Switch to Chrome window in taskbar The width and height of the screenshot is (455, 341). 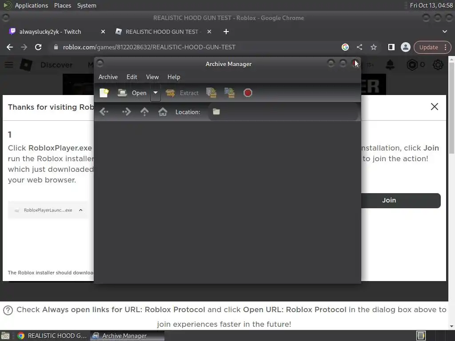52,336
